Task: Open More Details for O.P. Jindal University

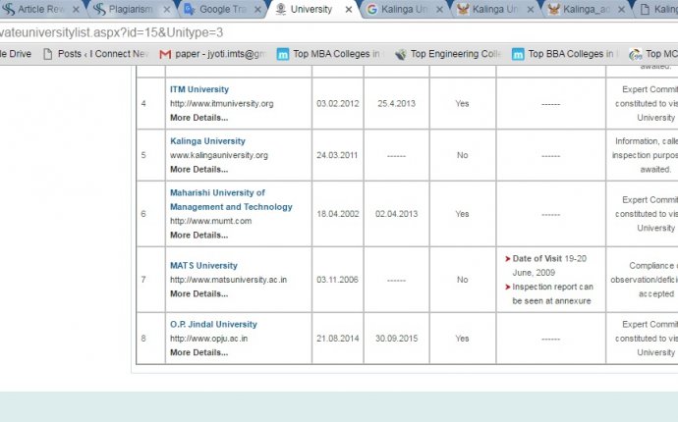Action: tap(198, 352)
